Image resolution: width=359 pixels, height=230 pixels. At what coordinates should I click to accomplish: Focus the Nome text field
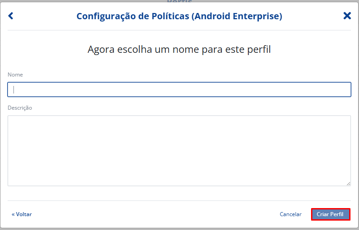click(x=179, y=89)
